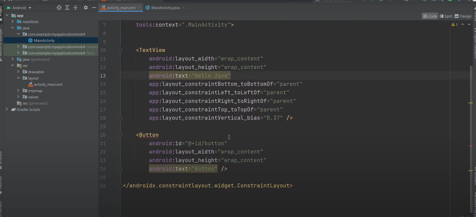This screenshot has height=217, width=476.
Task: Expand the androidTest package node
Action: coord(18,47)
